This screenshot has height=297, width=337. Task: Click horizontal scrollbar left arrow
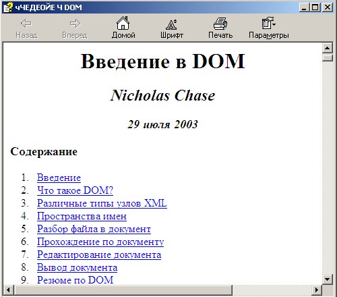[x=8, y=290]
